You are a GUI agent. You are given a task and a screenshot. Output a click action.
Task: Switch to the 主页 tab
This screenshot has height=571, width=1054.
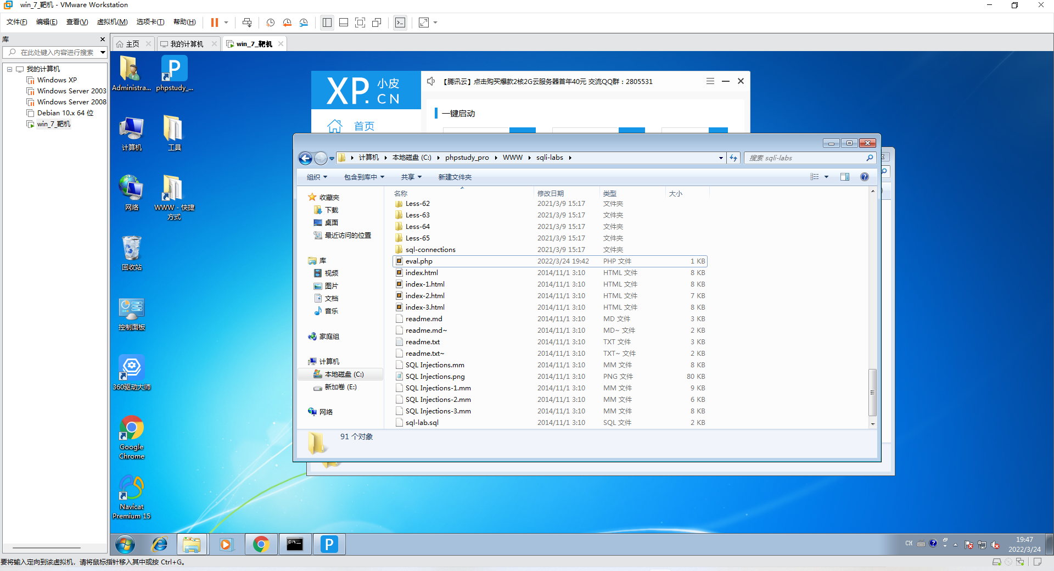tap(132, 44)
